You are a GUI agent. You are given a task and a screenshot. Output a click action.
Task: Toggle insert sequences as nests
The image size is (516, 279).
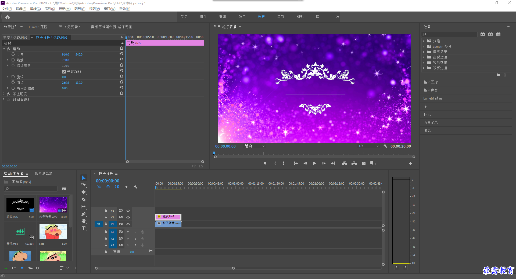point(99,187)
